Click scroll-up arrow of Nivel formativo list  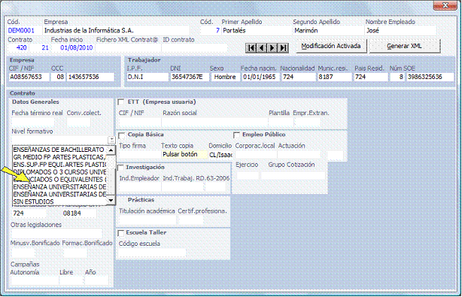coord(111,150)
